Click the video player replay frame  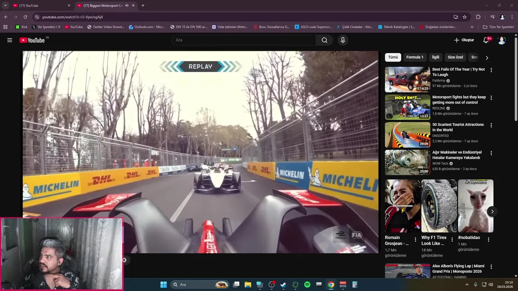(x=200, y=152)
